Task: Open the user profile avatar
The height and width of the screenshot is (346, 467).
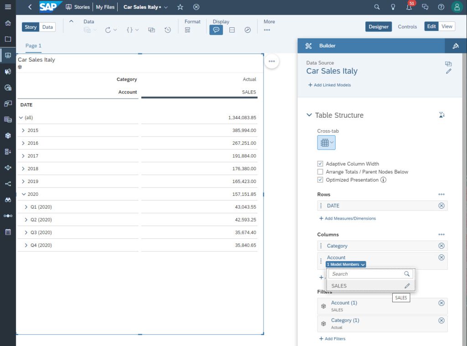Action: (457, 7)
